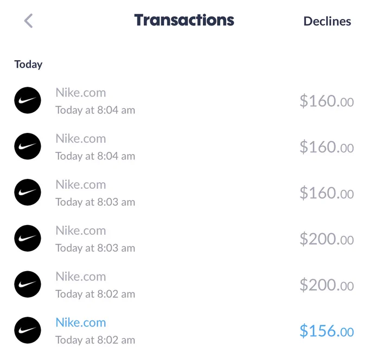Select the Today section header
The width and height of the screenshot is (369, 359).
click(28, 64)
